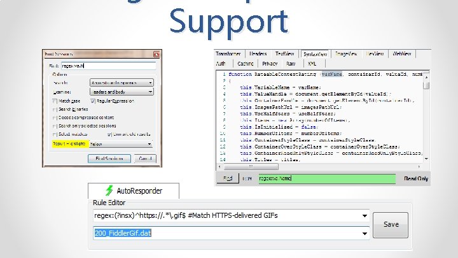Expand the 200_FiddlerGif.dat response dropdown arrow
Screen dimensions: 458x258
pos(364,233)
